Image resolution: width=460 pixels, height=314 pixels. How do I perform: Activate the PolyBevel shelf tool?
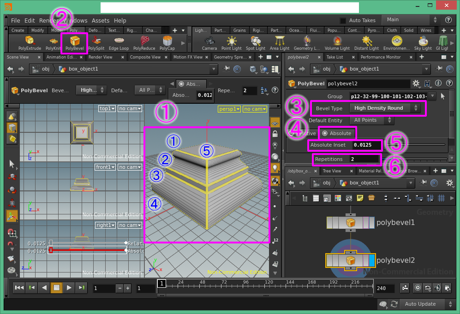(x=75, y=43)
